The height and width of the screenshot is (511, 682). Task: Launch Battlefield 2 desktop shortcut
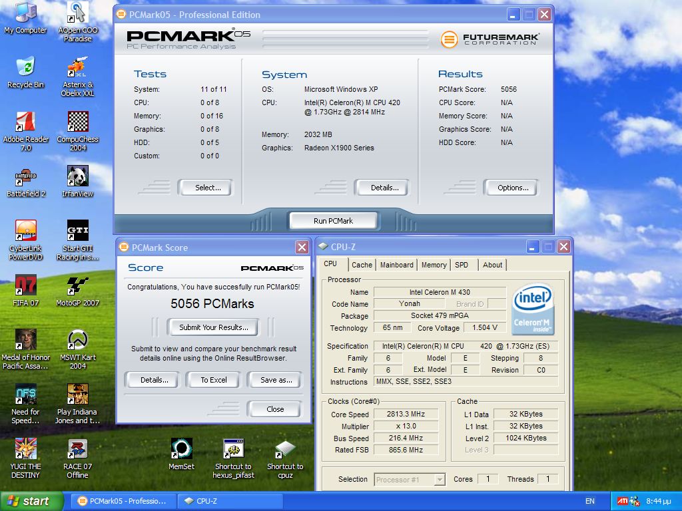click(25, 181)
